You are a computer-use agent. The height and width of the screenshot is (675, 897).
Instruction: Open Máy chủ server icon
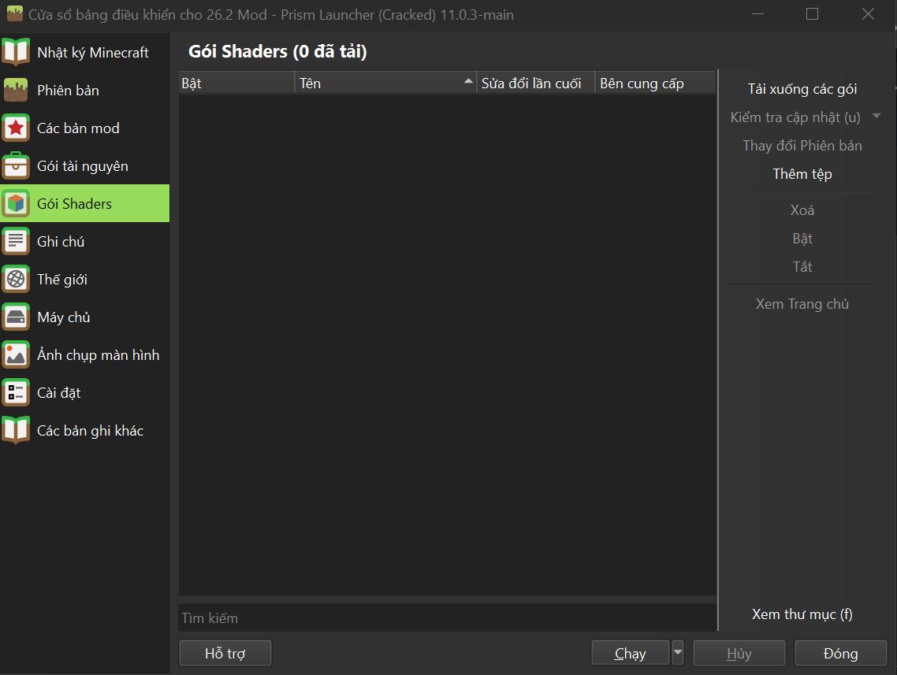16,317
